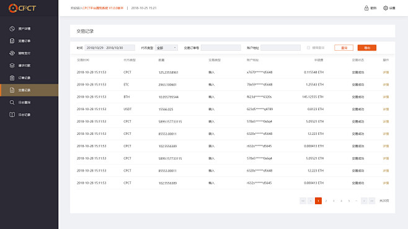Open details link for the ETC row
This screenshot has width=408, height=229.
coord(386,85)
